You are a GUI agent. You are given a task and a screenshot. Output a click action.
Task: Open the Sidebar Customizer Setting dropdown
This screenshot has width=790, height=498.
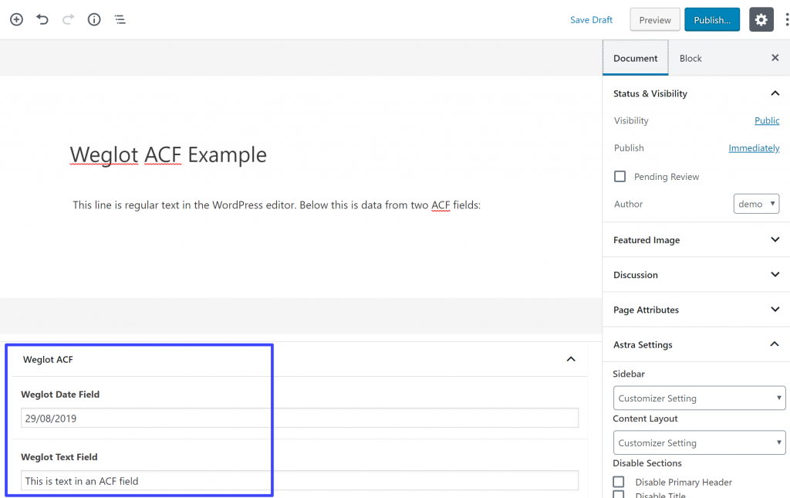pyautogui.click(x=699, y=398)
